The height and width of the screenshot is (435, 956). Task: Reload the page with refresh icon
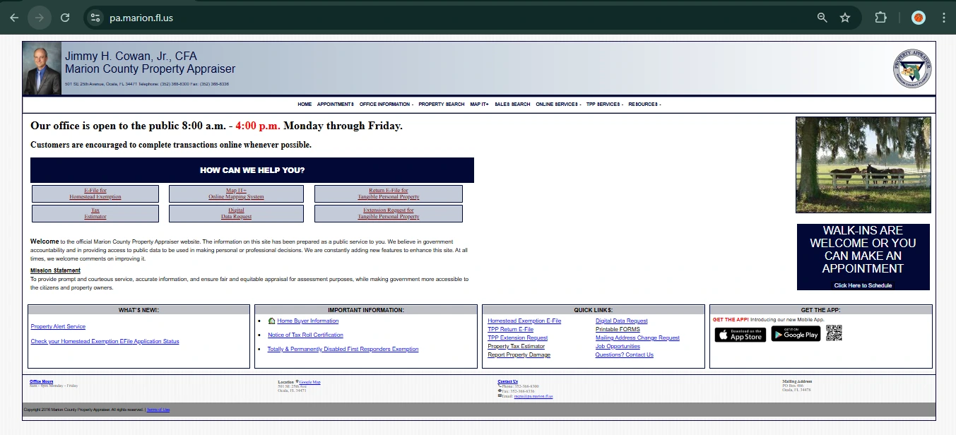pyautogui.click(x=65, y=18)
